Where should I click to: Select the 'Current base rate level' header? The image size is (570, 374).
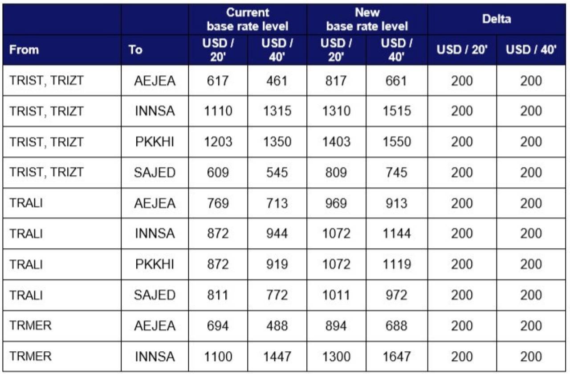[248, 20]
